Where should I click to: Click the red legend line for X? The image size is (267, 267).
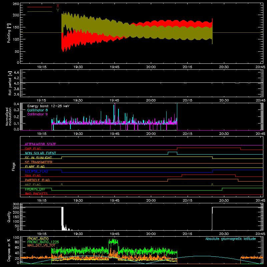click(x=40, y=7)
